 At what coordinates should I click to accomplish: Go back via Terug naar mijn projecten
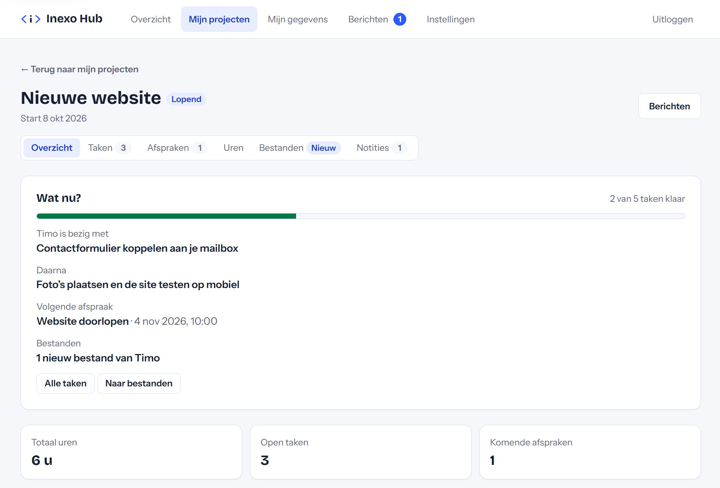[x=80, y=69]
